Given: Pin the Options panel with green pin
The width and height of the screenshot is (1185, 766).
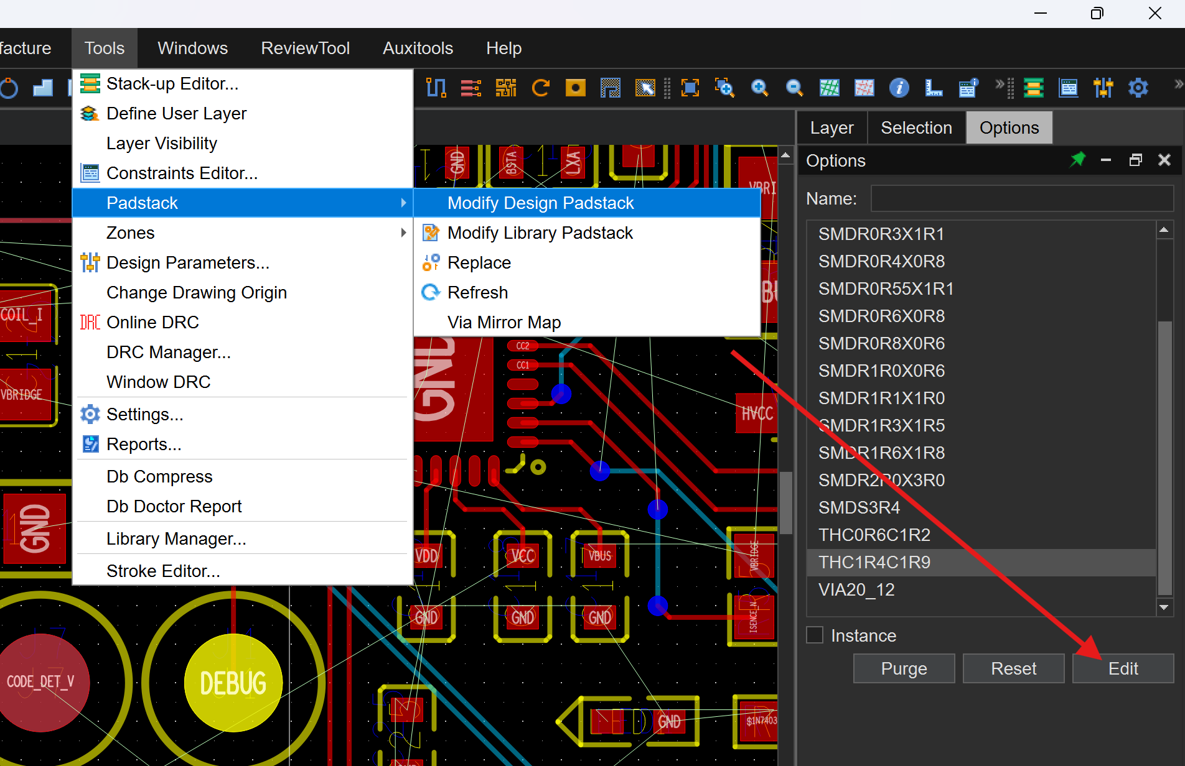Looking at the screenshot, I should coord(1077,160).
